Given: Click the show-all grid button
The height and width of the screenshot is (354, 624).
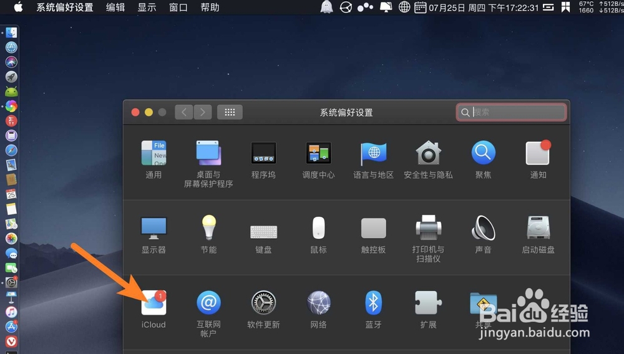Looking at the screenshot, I should pos(230,112).
